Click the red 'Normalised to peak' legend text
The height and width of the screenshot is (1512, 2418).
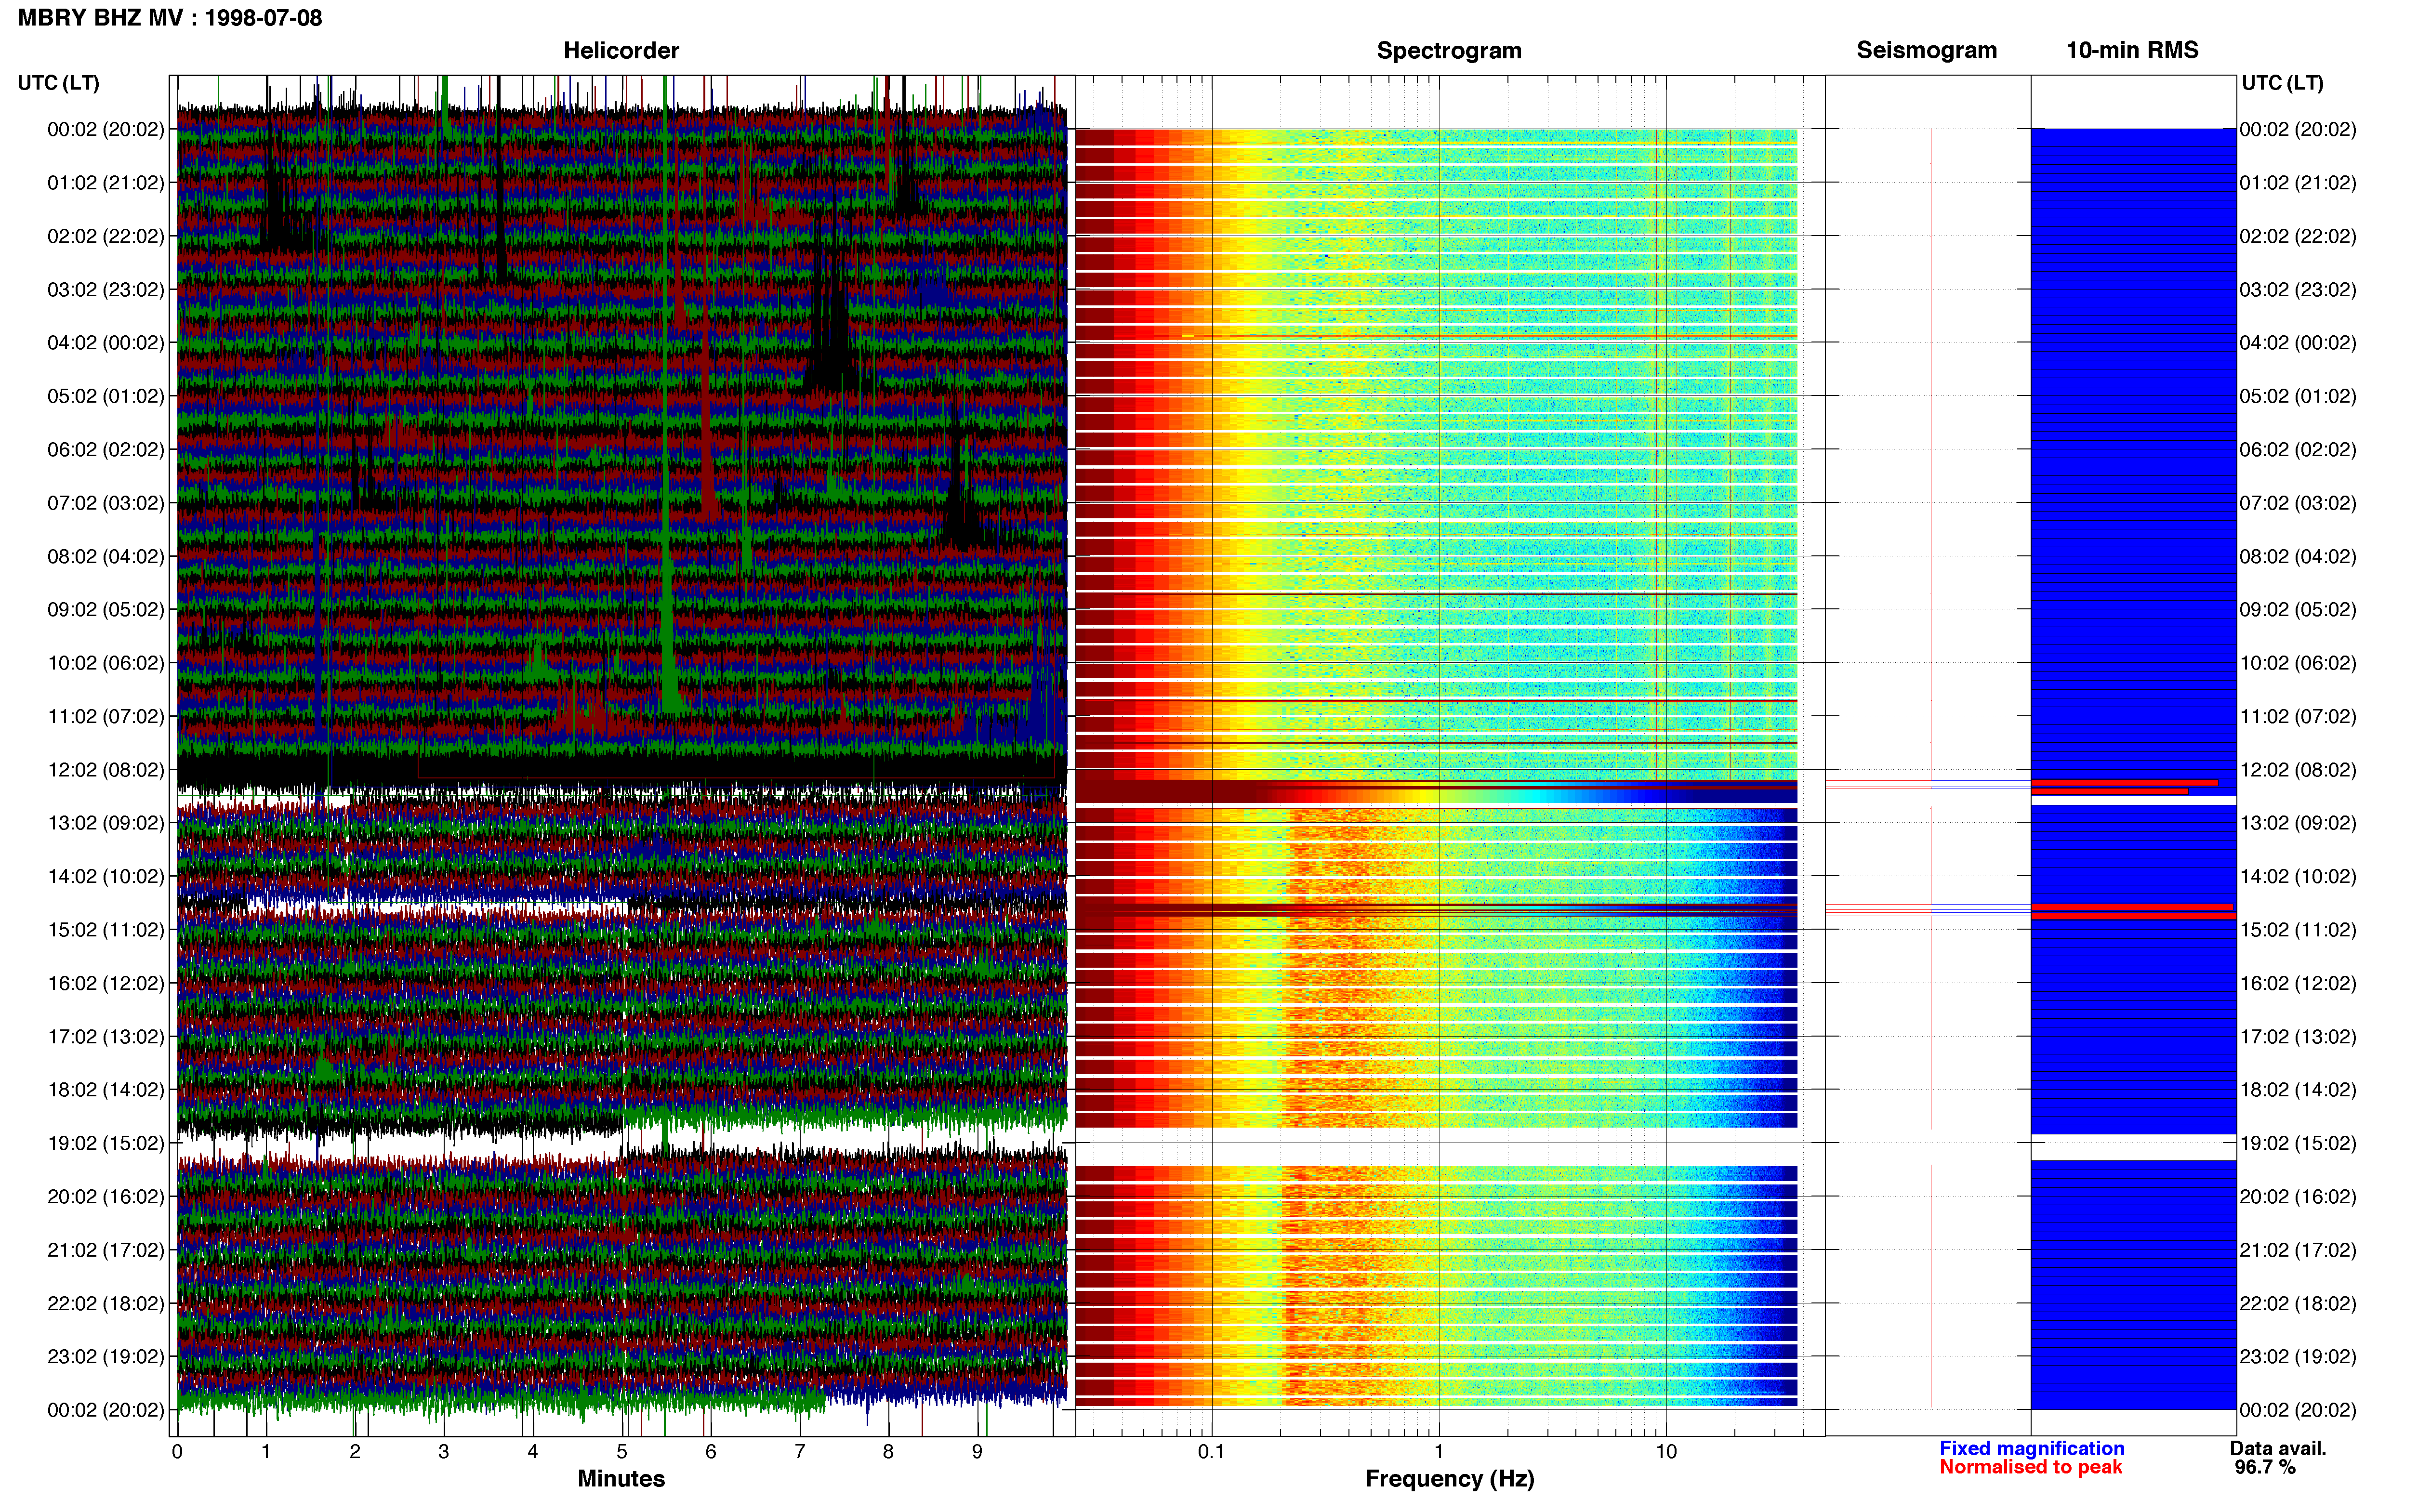click(2030, 1467)
